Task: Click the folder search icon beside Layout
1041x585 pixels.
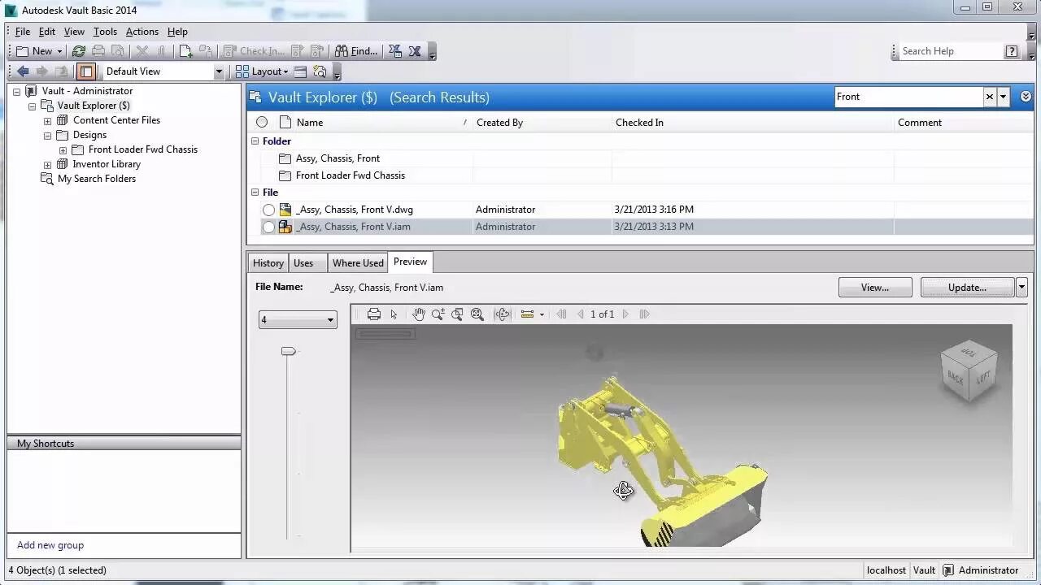Action: coord(320,71)
